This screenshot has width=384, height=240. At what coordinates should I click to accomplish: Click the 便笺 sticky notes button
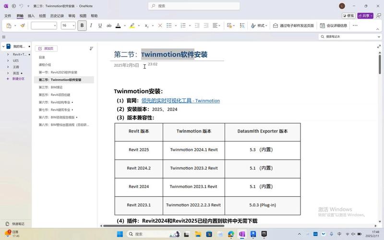click(348, 16)
